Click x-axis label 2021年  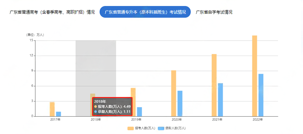(217, 120)
